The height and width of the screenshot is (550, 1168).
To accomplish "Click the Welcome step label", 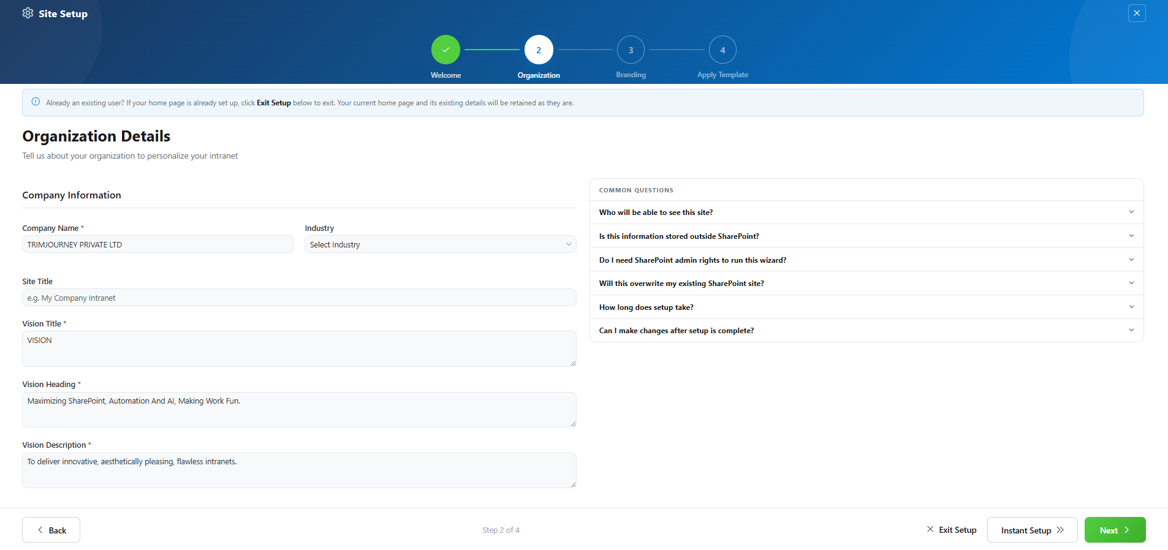I will click(446, 75).
